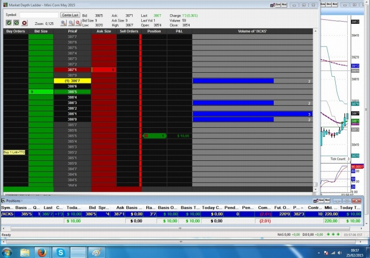Open File Explorer from the taskbar
Image resolution: width=370 pixels, height=258 pixels.
coord(25,252)
